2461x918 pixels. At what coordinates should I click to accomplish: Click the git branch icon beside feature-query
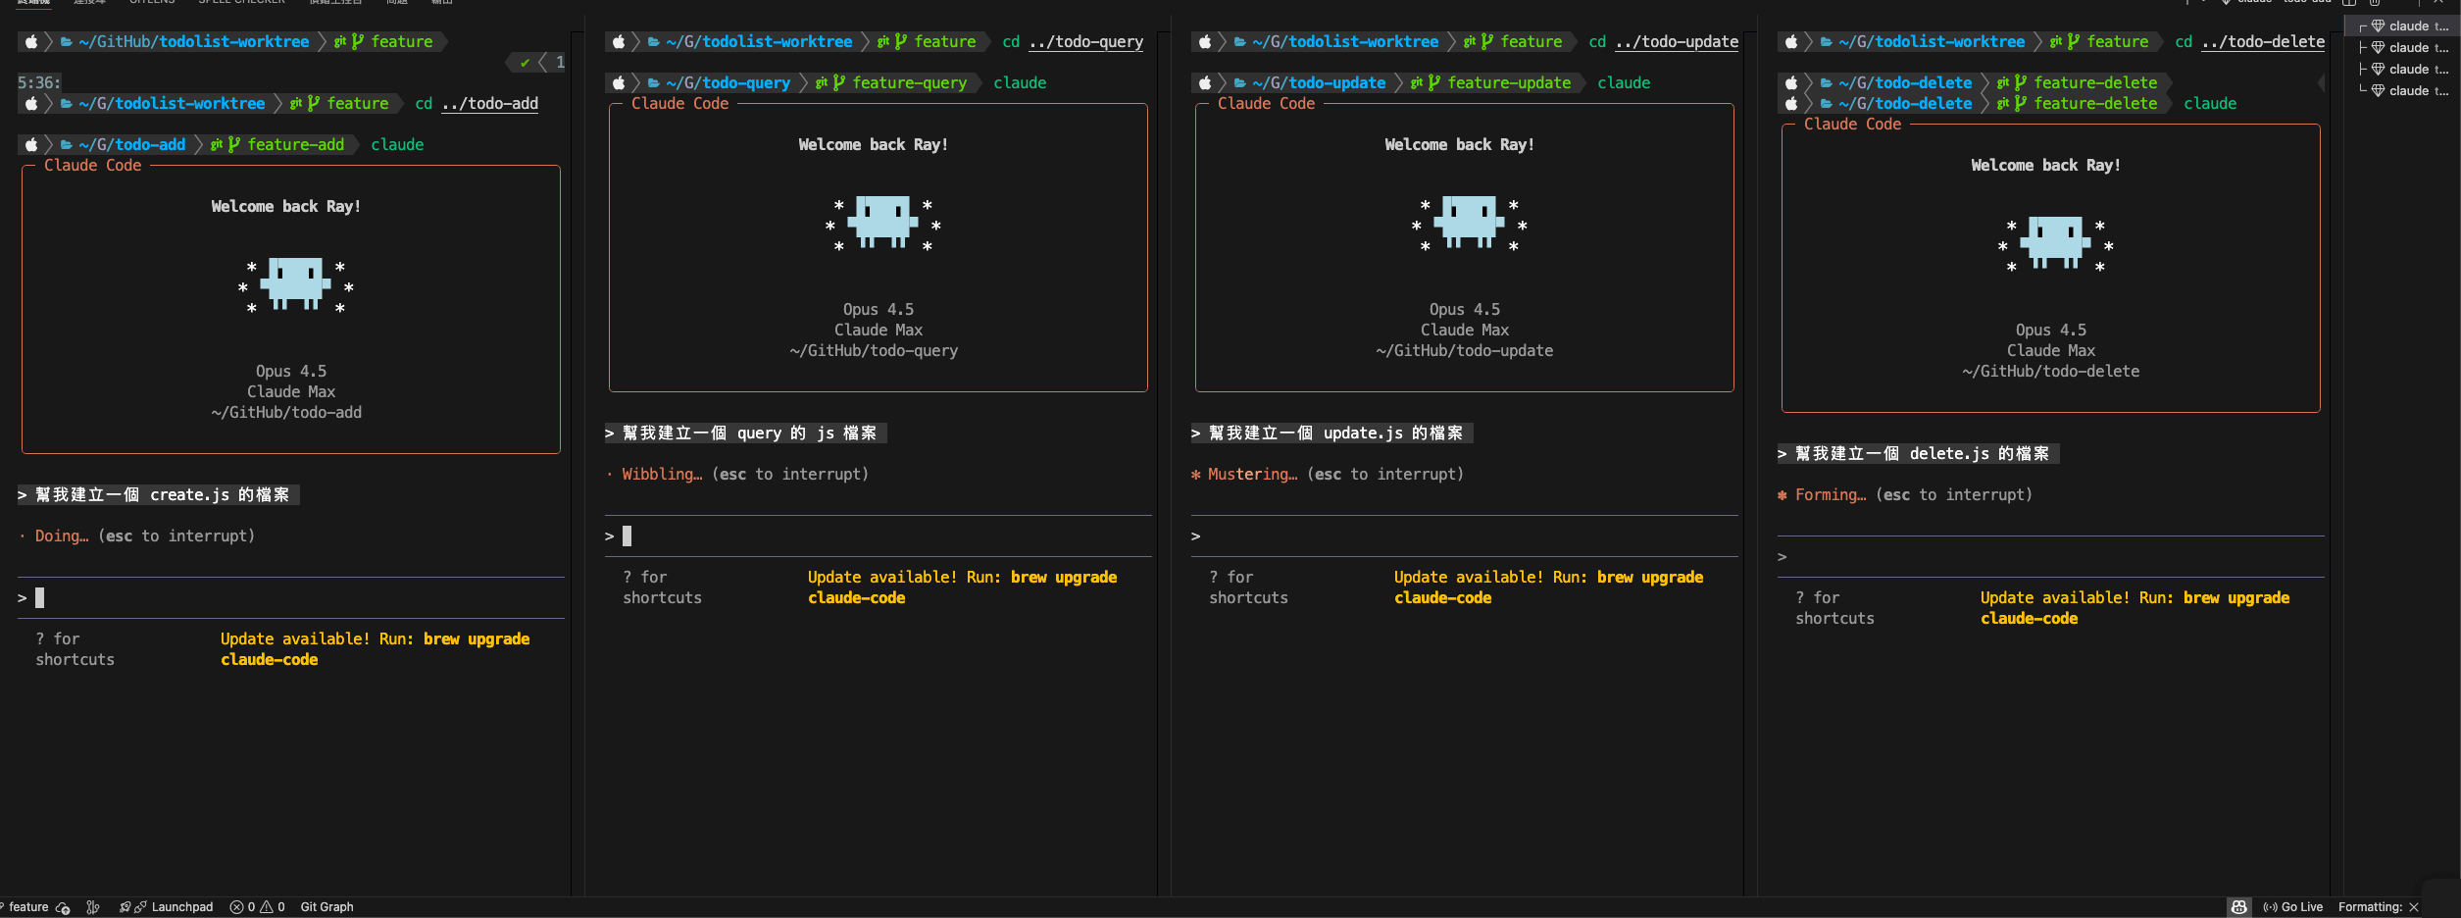[838, 82]
